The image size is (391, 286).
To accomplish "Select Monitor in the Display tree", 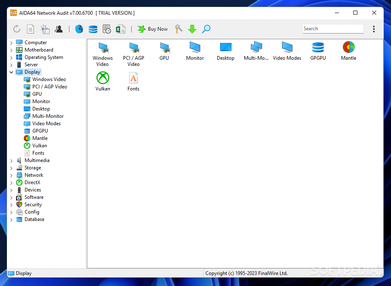I will click(x=37, y=101).
